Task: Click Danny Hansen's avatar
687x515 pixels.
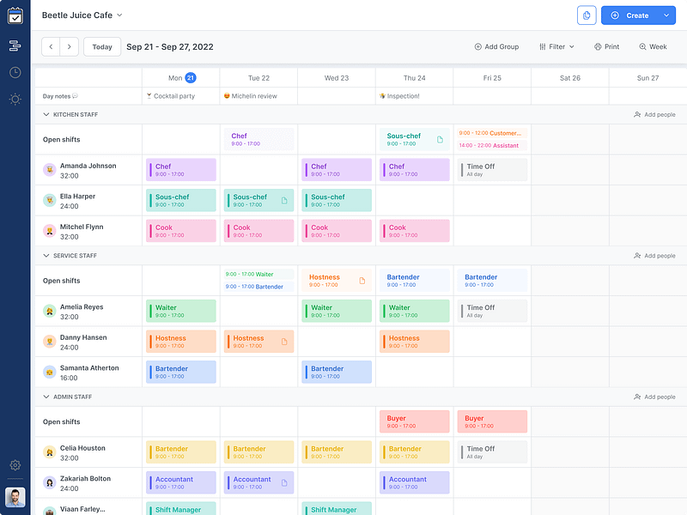Action: click(x=50, y=342)
